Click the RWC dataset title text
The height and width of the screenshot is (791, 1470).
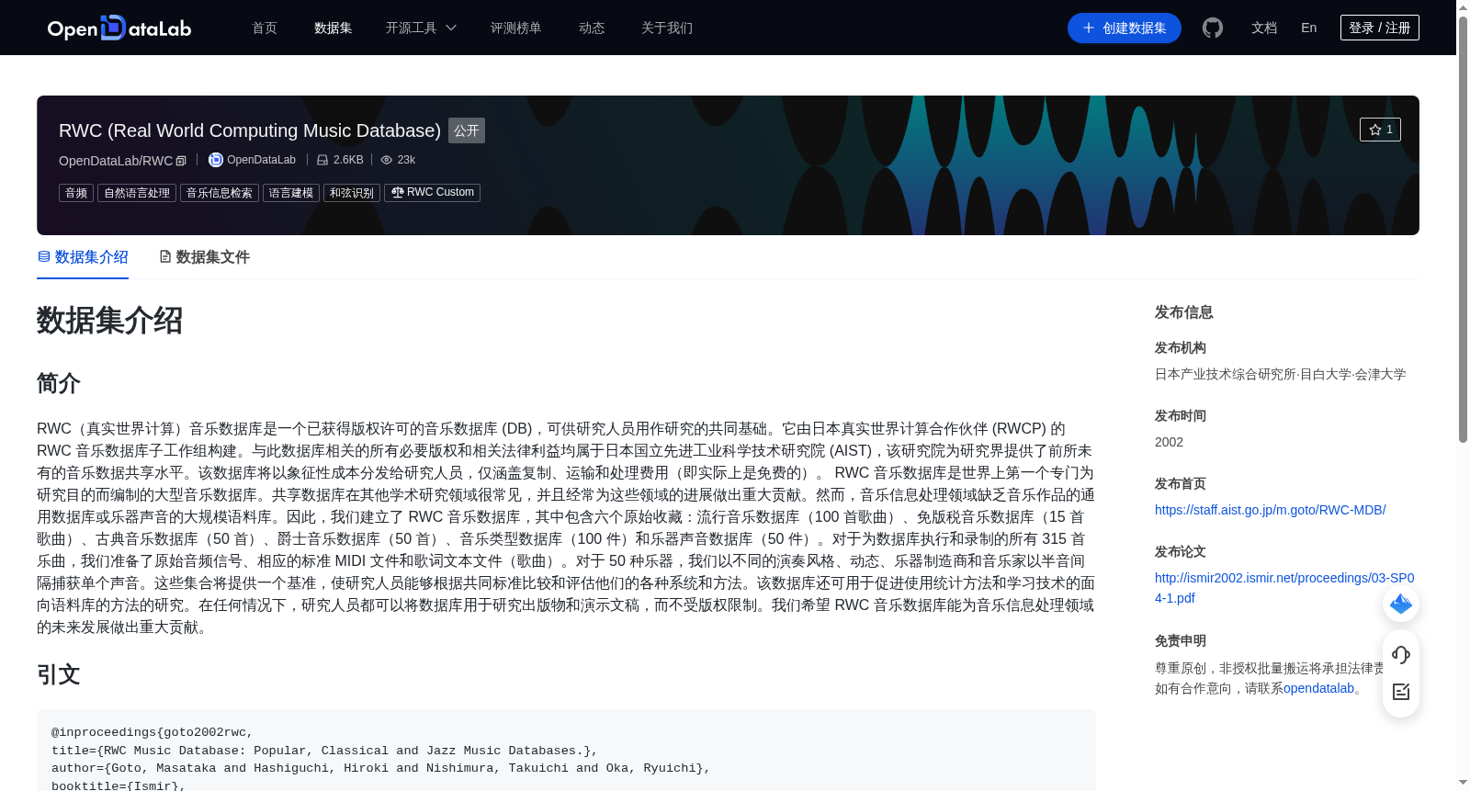coord(250,130)
